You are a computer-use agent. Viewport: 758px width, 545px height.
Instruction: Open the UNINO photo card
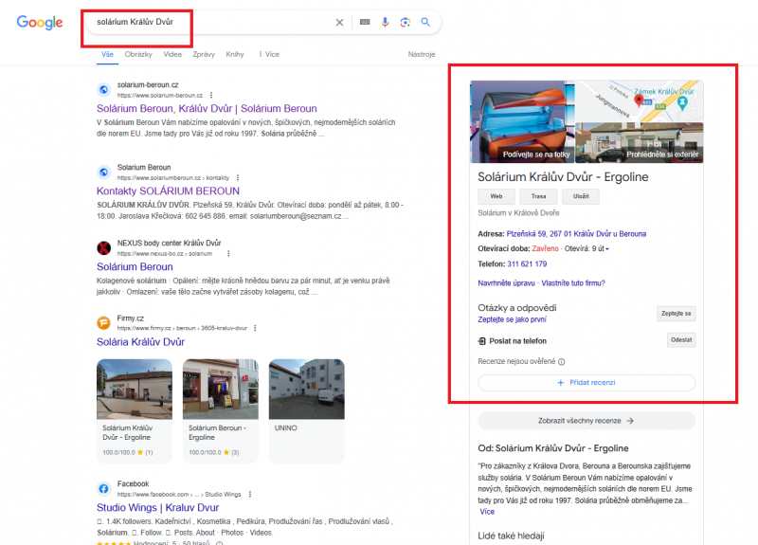click(306, 411)
